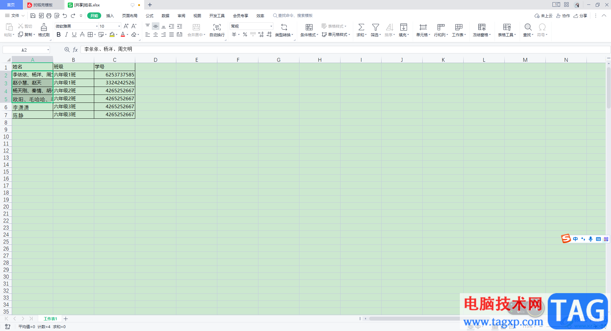Viewport: 611px width, 331px height.
Task: Click the Name Box showing A2
Action: point(26,50)
